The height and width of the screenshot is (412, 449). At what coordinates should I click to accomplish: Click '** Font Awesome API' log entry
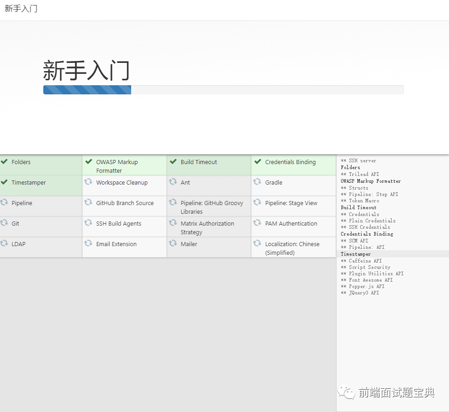pos(367,280)
